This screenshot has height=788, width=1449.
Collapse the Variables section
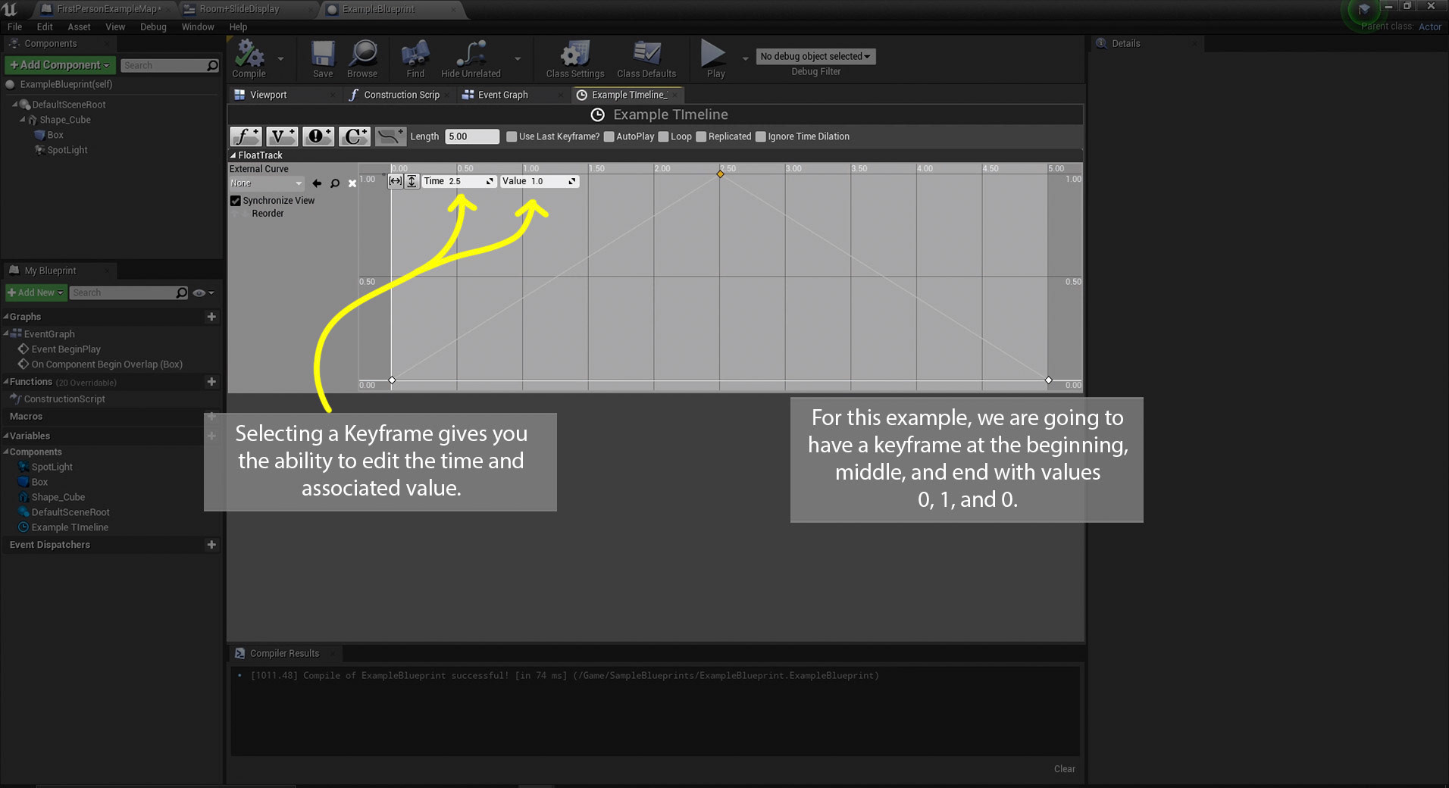6,436
